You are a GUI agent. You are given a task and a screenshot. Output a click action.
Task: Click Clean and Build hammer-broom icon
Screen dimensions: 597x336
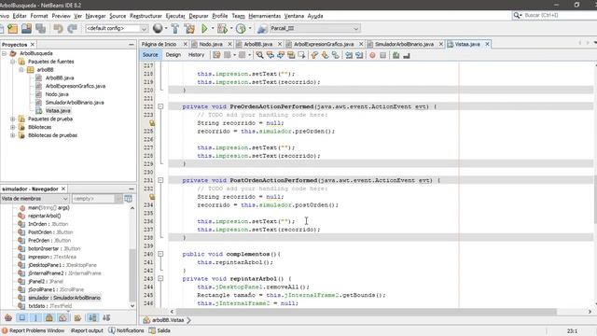(189, 29)
